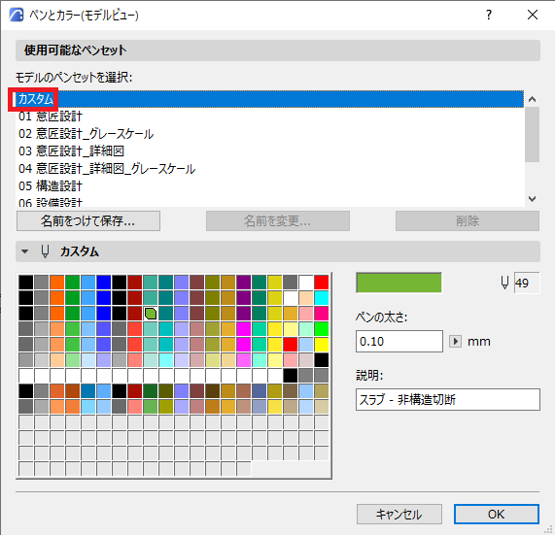Select the 05 構造設計 pen set

point(269,186)
